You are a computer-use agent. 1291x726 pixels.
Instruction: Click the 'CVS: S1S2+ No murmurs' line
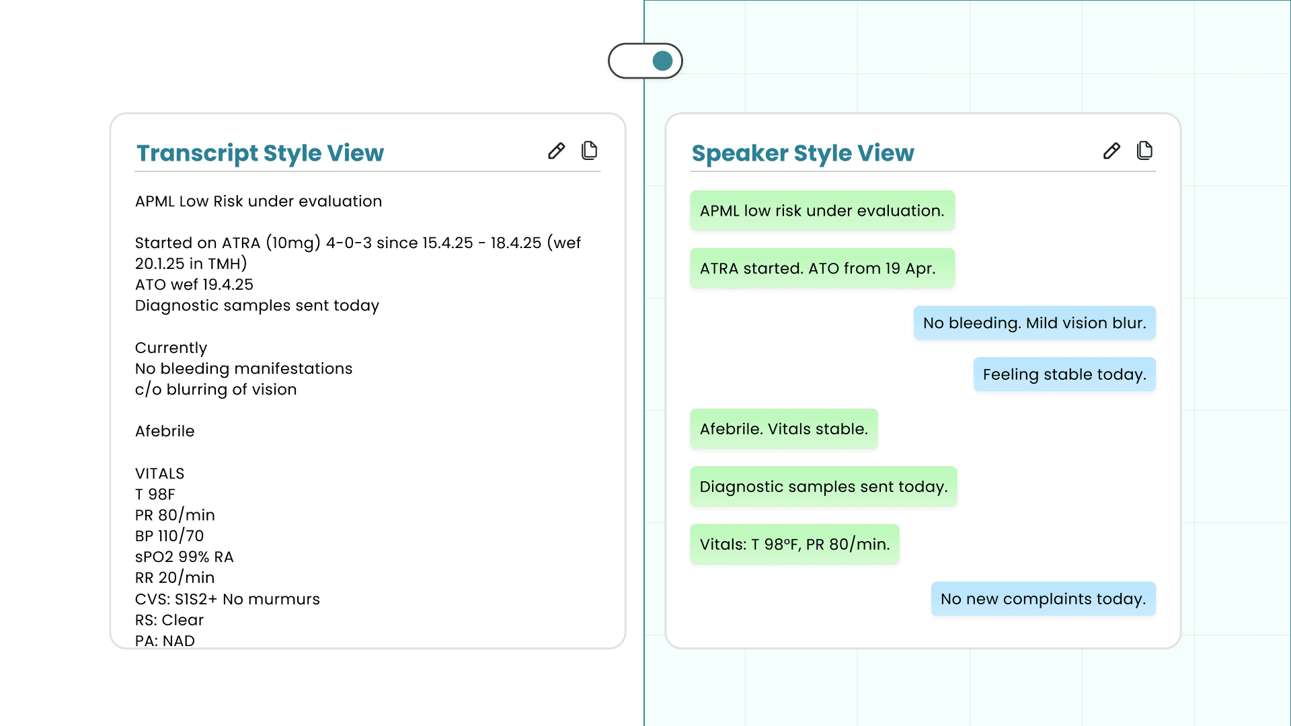(227, 600)
